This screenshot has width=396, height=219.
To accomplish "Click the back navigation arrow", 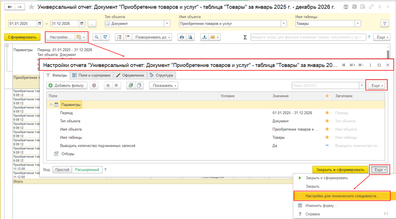I will [10, 7].
